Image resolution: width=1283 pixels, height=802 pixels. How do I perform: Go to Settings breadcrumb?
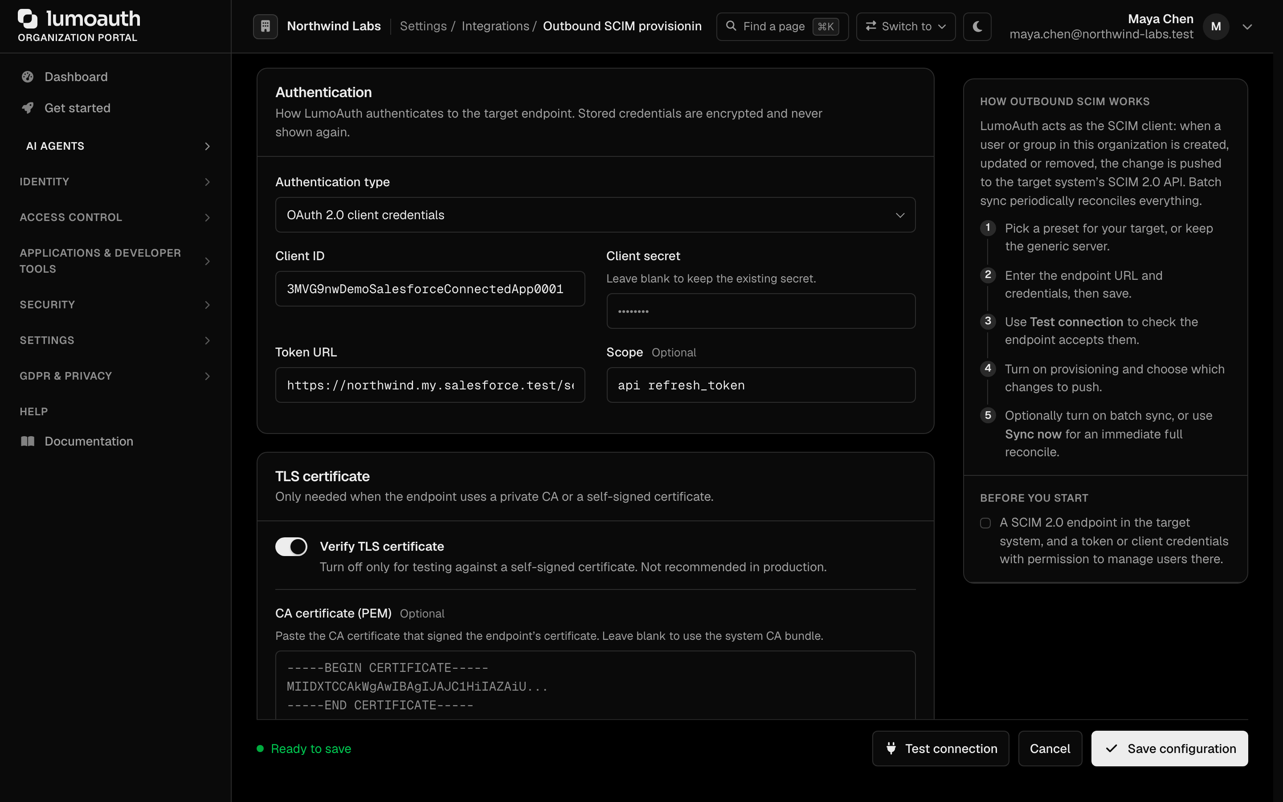tap(423, 26)
